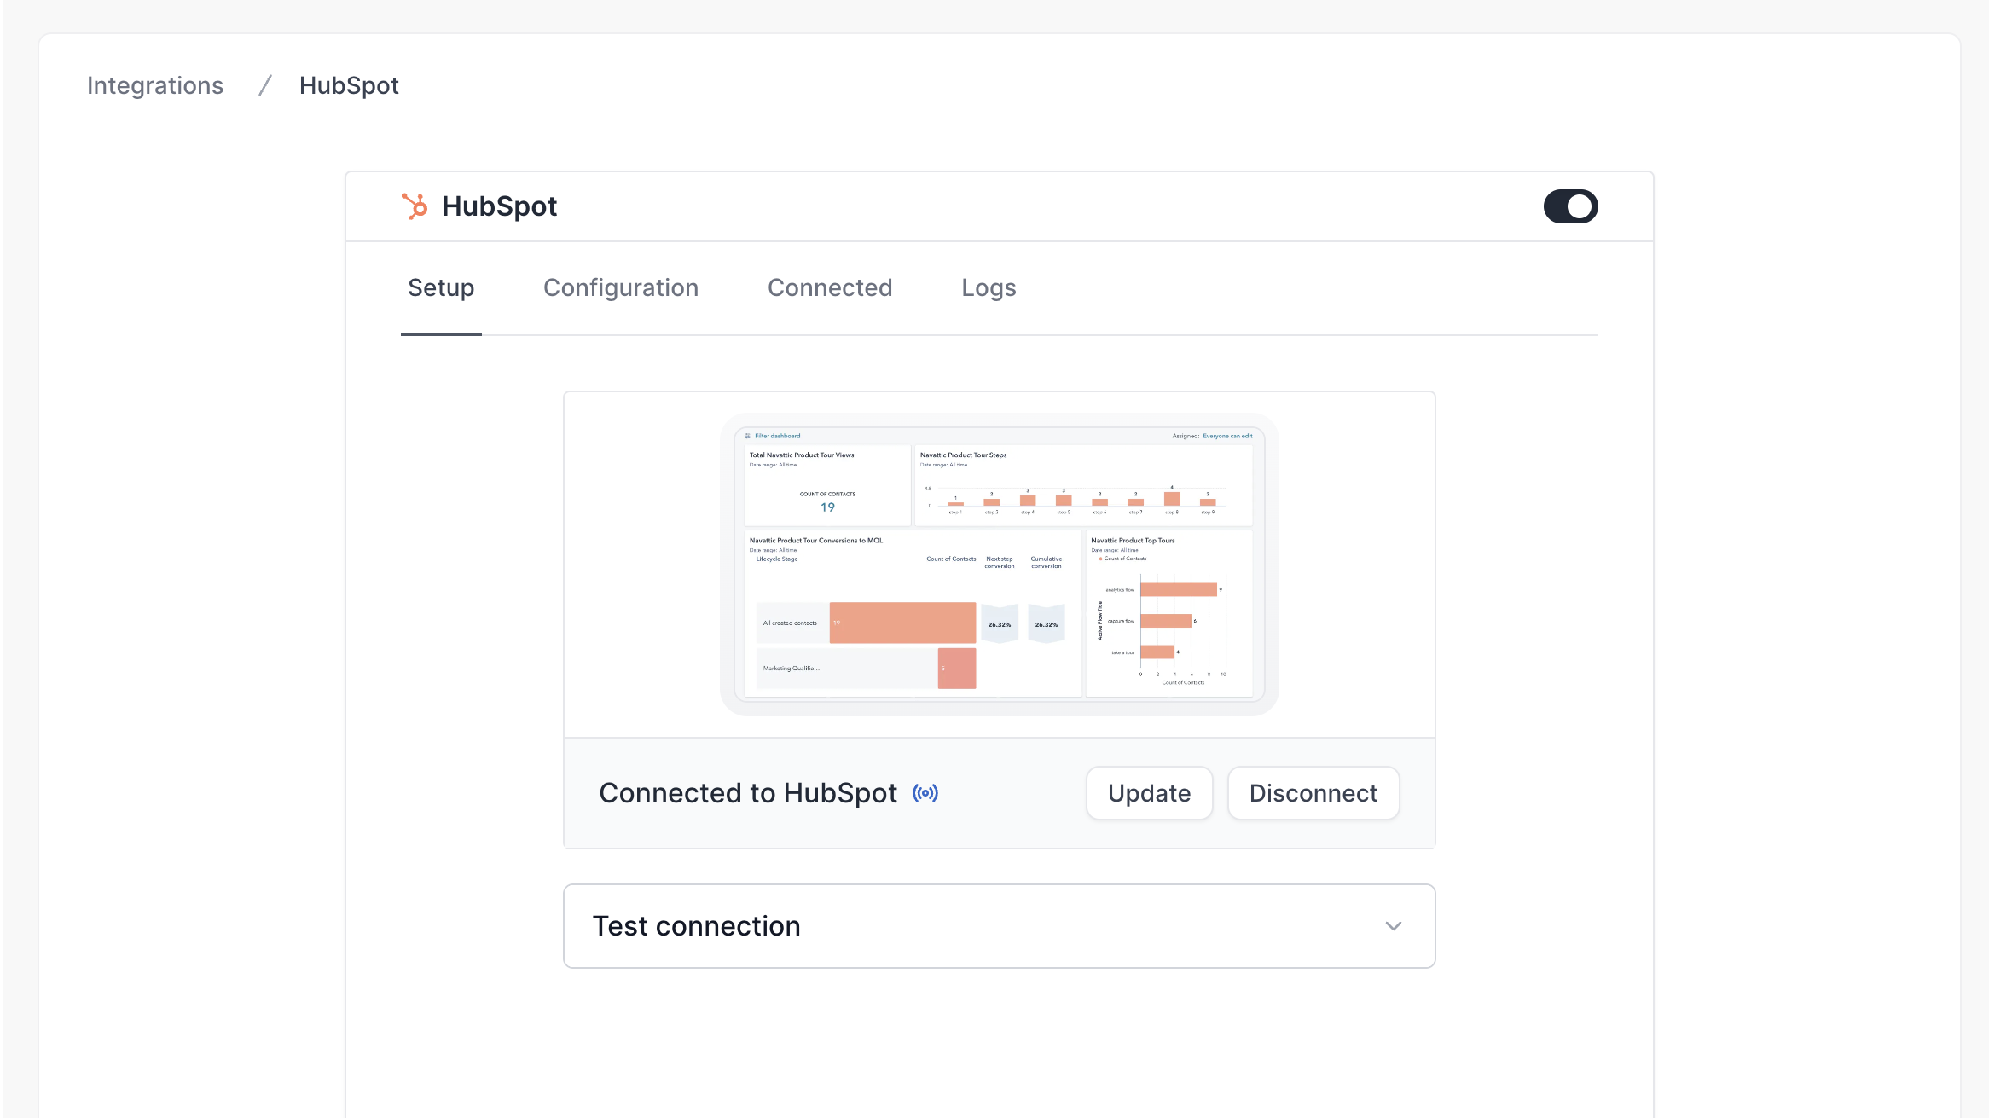Click the analytics flow bar in Top Tours chart
The image size is (1989, 1118).
[x=1177, y=588]
